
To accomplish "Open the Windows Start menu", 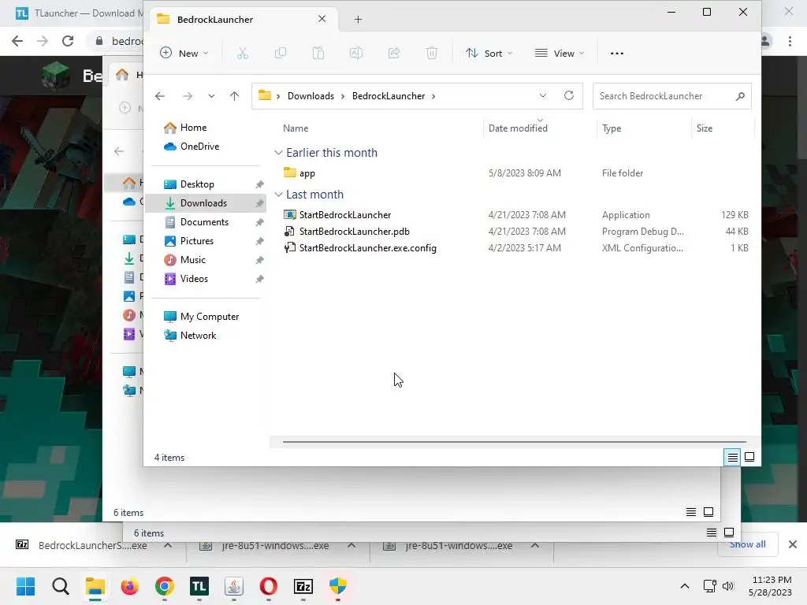I will (25, 586).
